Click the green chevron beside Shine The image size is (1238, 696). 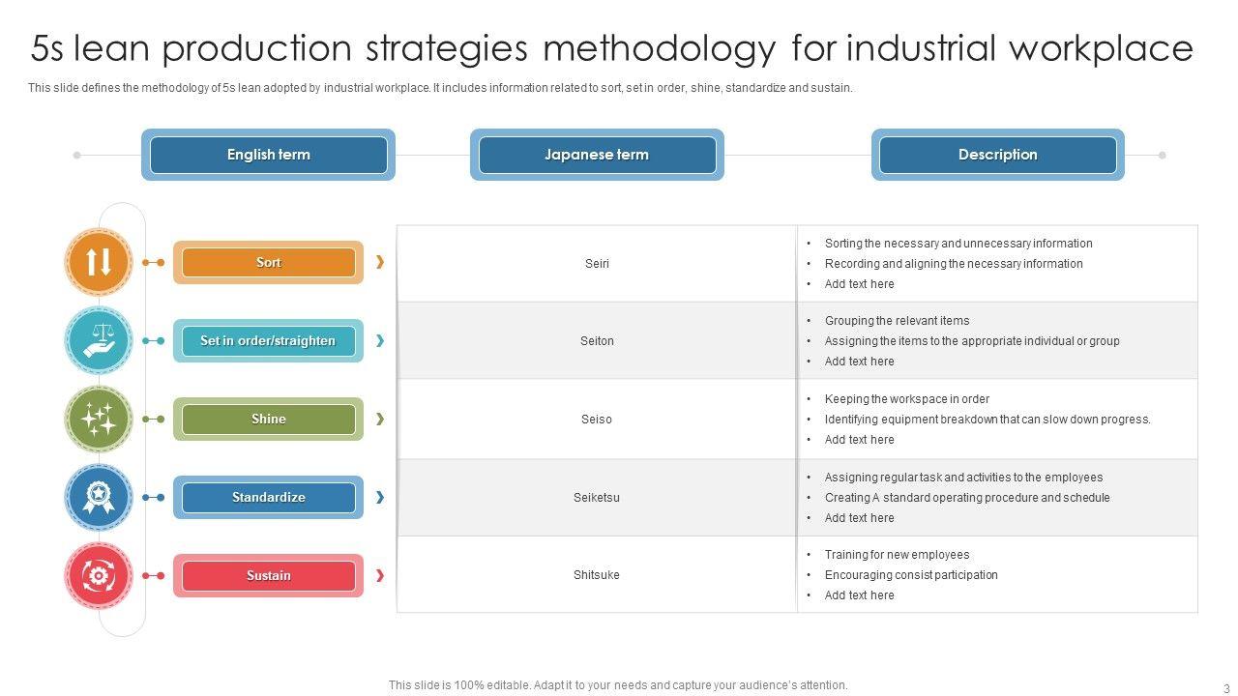coord(380,419)
